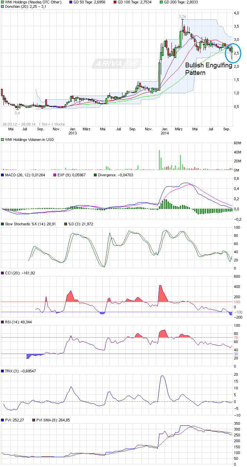The image size is (247, 467).
Task: Select the 'GD 200 Tage: 2,8033' label
Action: click(181, 2)
